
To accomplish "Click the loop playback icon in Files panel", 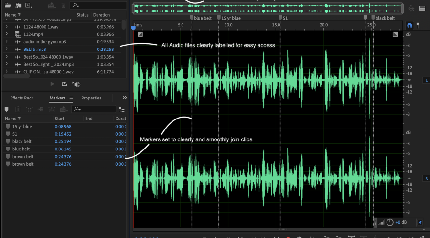I will click(x=64, y=84).
